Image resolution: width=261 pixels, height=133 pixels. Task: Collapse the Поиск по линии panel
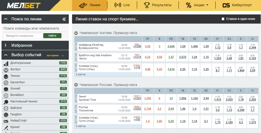point(6,19)
